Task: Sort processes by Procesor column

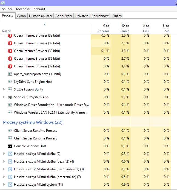Action: [x=103, y=31]
